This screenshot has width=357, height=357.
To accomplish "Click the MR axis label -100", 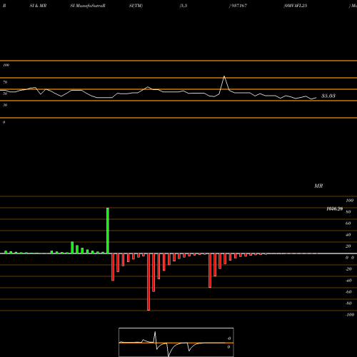I will click(x=350, y=315).
